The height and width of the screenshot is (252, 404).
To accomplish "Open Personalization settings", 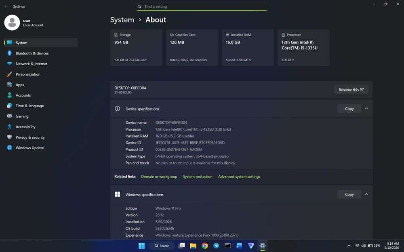I will (41, 74).
